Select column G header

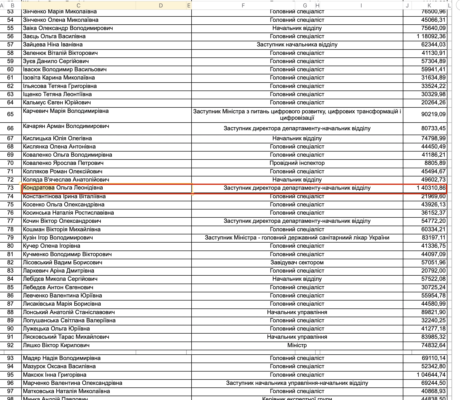pos(305,5)
